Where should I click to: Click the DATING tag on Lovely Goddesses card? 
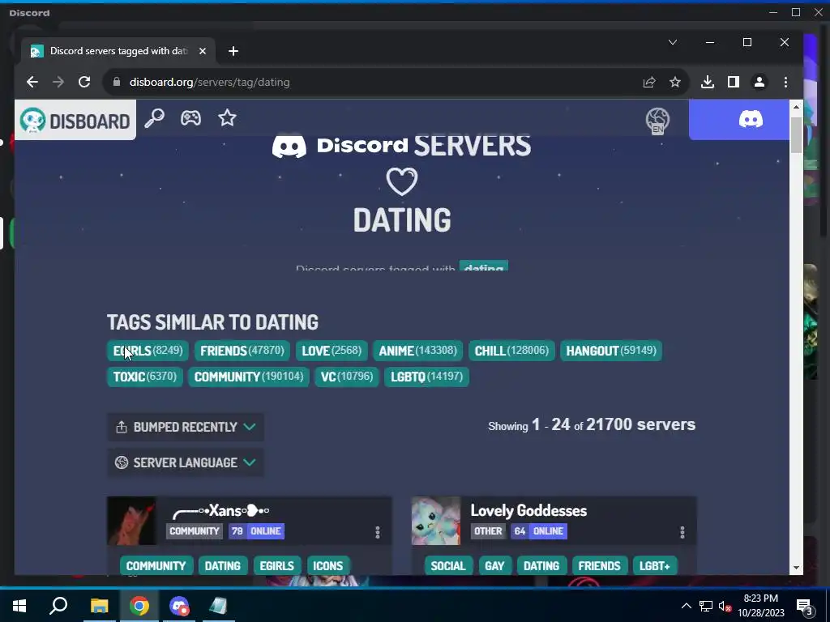(541, 566)
